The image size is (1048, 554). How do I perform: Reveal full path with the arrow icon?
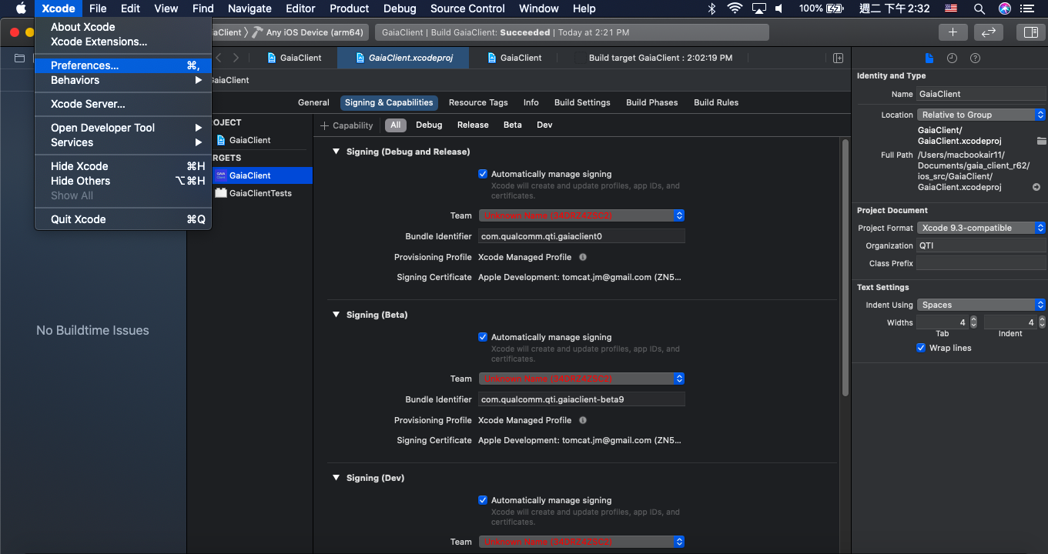click(x=1036, y=187)
